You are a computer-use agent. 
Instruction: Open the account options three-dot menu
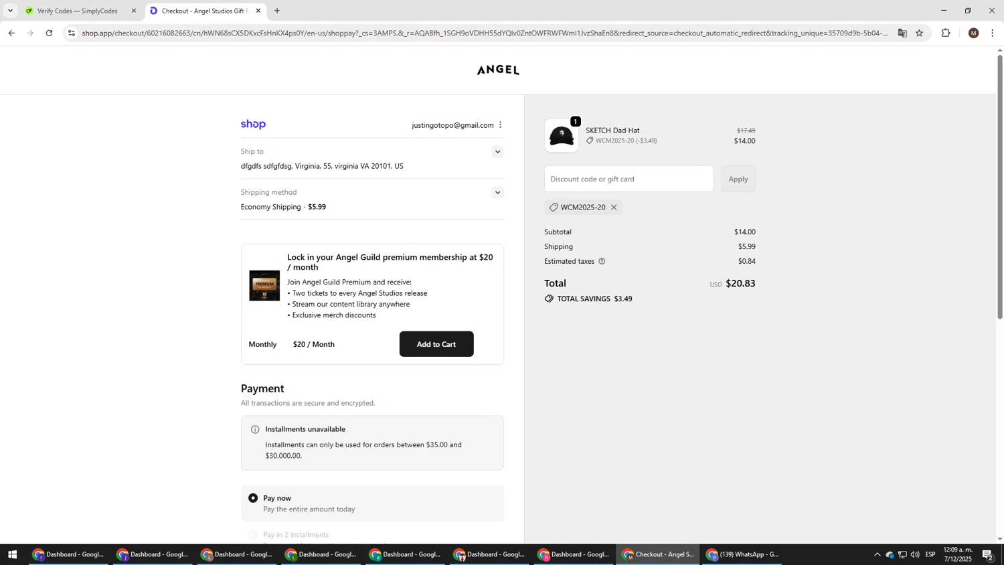point(500,125)
